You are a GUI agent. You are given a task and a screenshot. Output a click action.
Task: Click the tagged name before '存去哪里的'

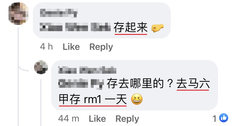coord(81,84)
